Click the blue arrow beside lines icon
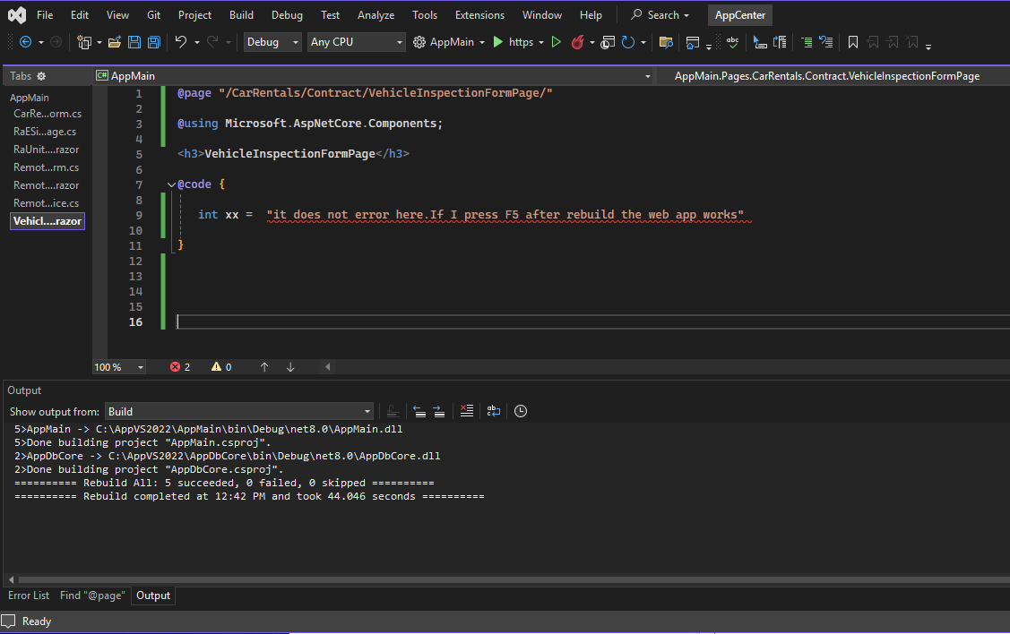Viewport: 1010px width, 634px height. pyautogui.click(x=825, y=42)
